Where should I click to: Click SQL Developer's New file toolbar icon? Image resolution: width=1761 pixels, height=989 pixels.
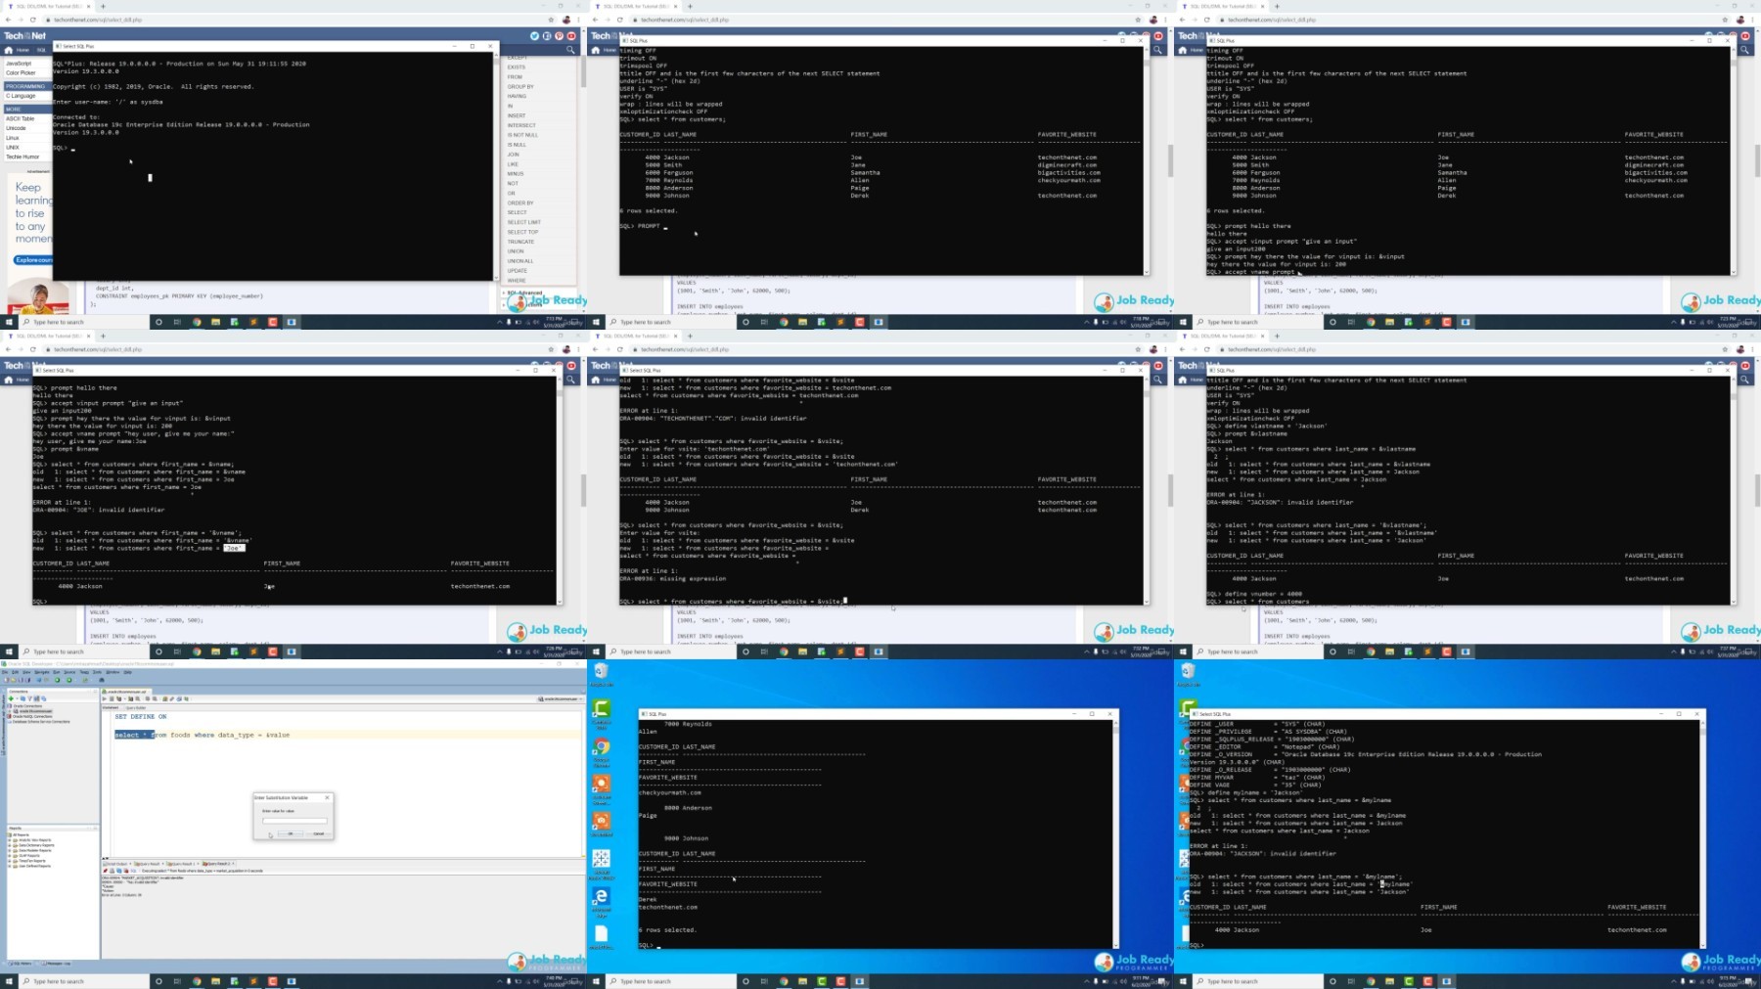tap(6, 680)
